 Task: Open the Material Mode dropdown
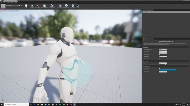coord(163,72)
